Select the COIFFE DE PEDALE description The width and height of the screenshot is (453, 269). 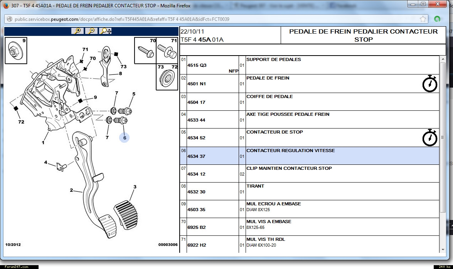tap(269, 96)
